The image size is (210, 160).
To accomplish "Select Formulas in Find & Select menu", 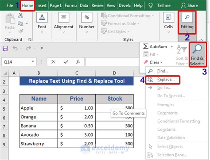I will click(x=166, y=105).
